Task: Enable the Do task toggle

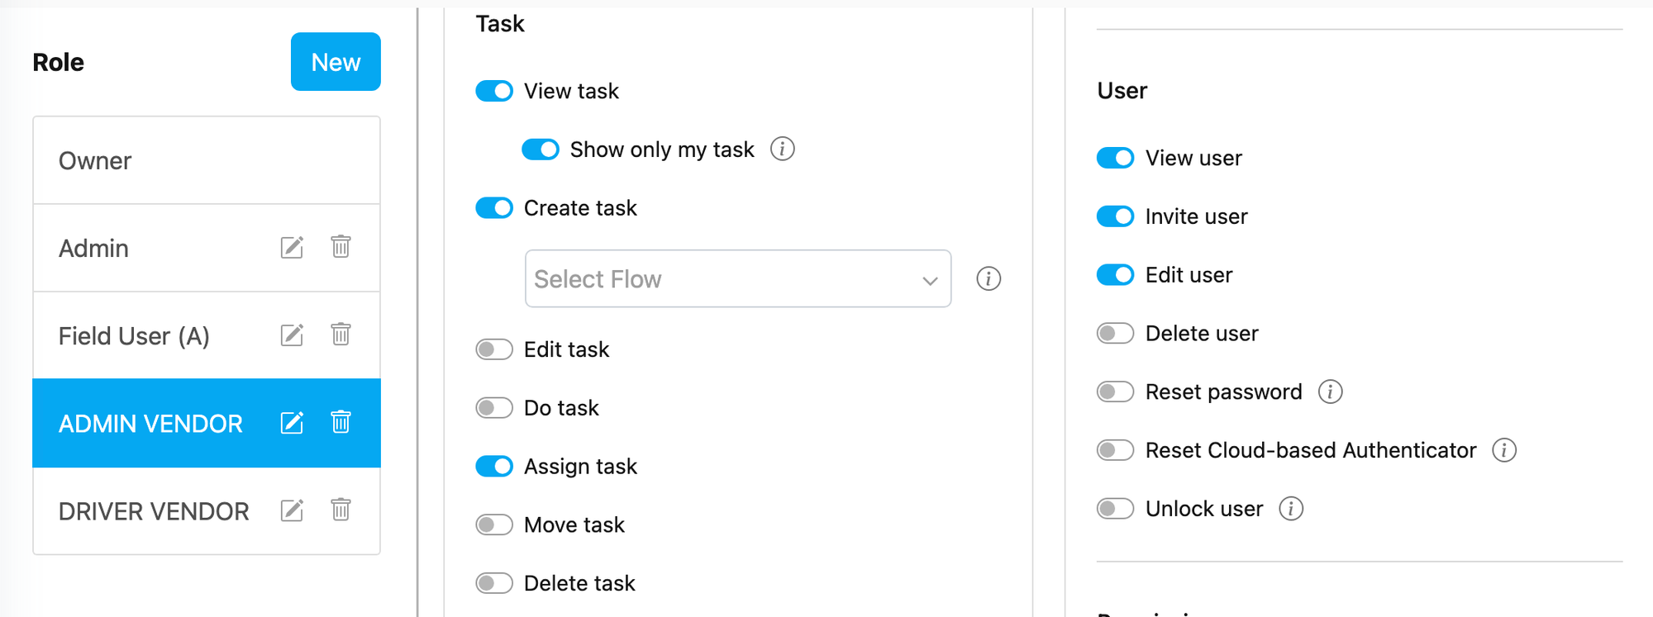Action: (x=494, y=408)
